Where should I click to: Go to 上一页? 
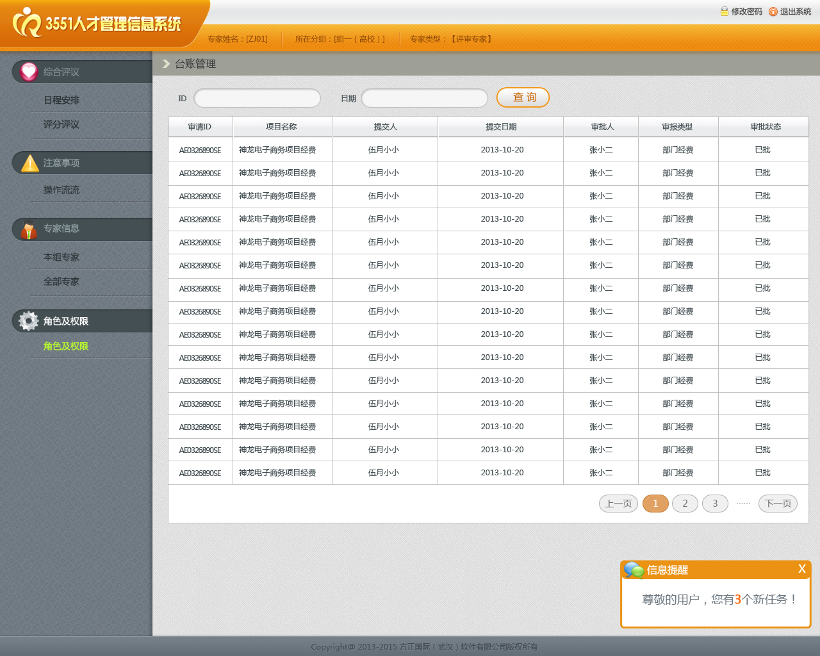click(x=618, y=504)
